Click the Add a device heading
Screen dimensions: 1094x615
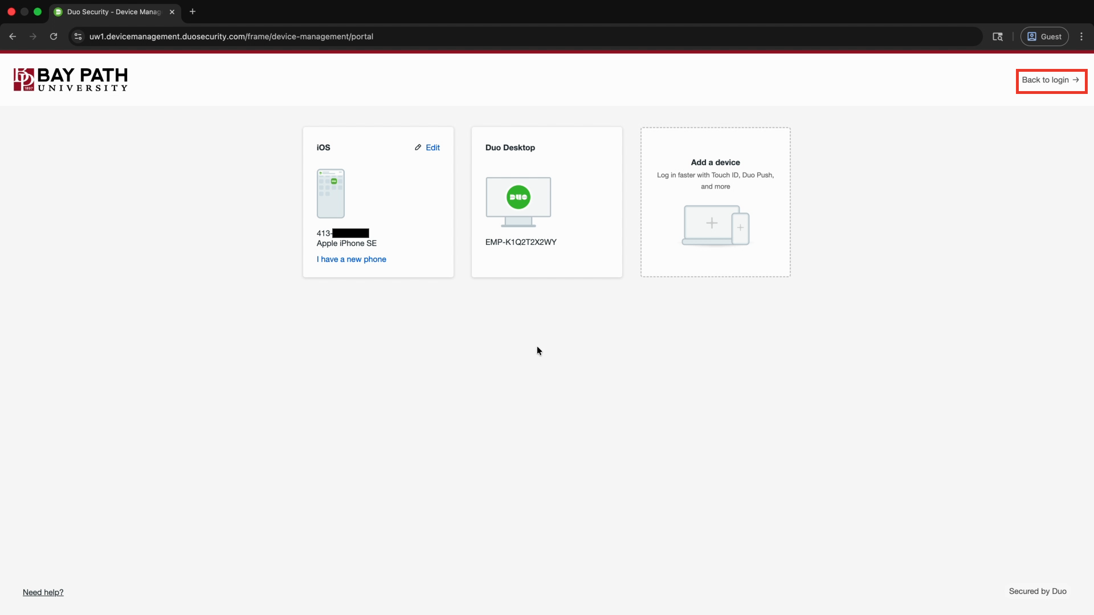pos(716,162)
